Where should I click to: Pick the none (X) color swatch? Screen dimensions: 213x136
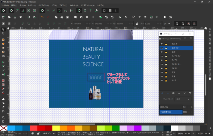point(4,128)
